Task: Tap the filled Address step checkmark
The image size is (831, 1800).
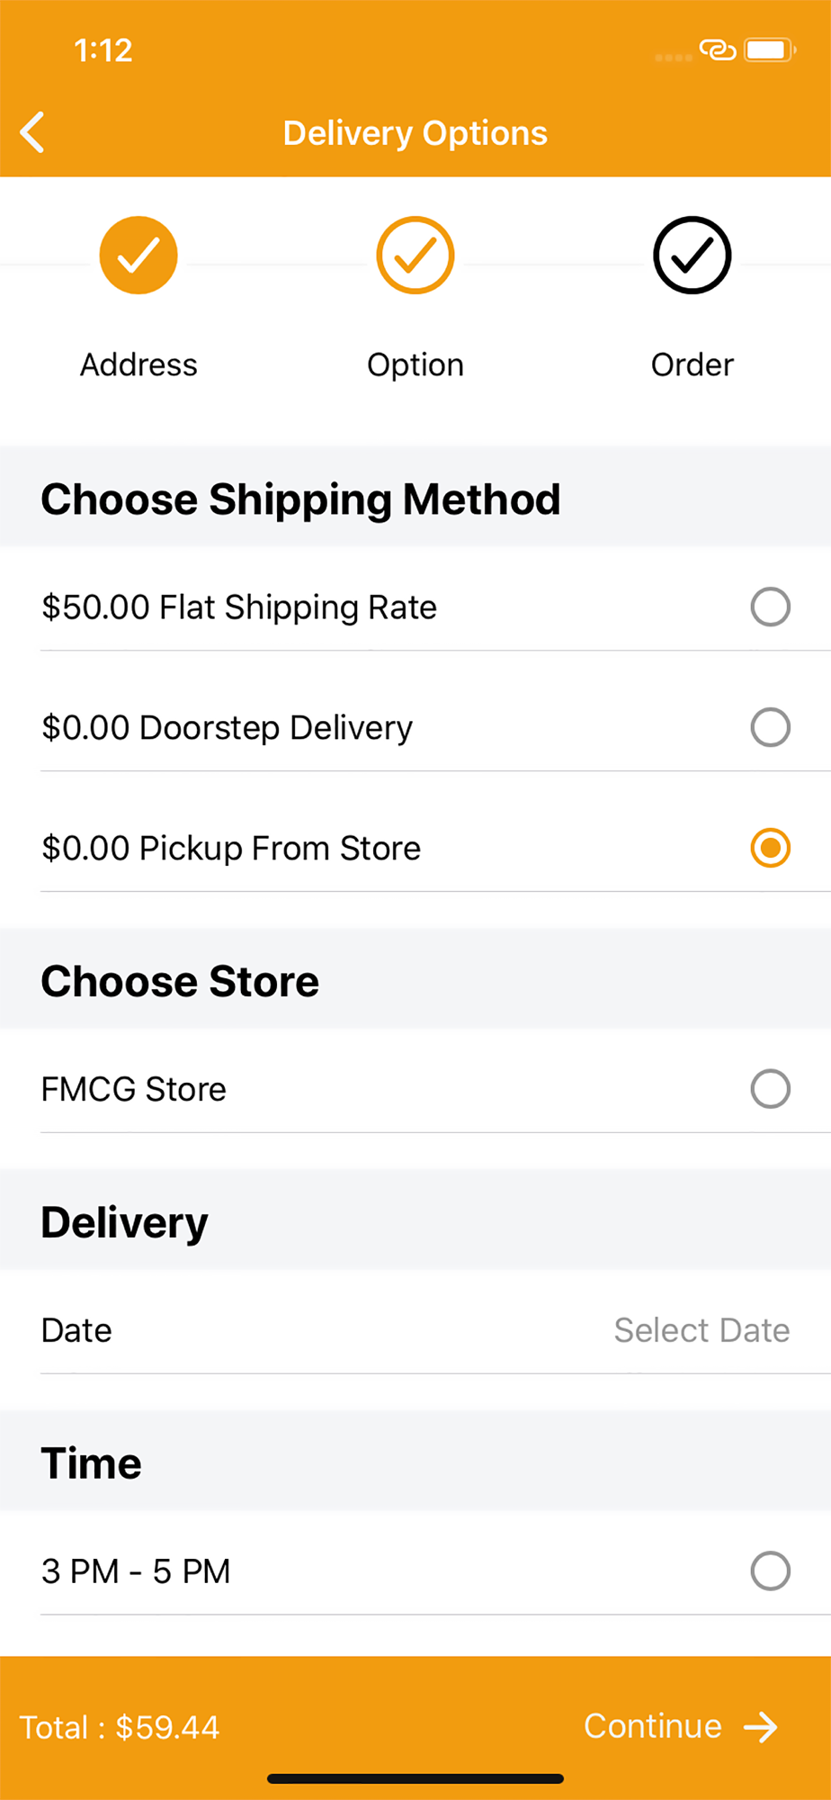Action: pyautogui.click(x=138, y=256)
